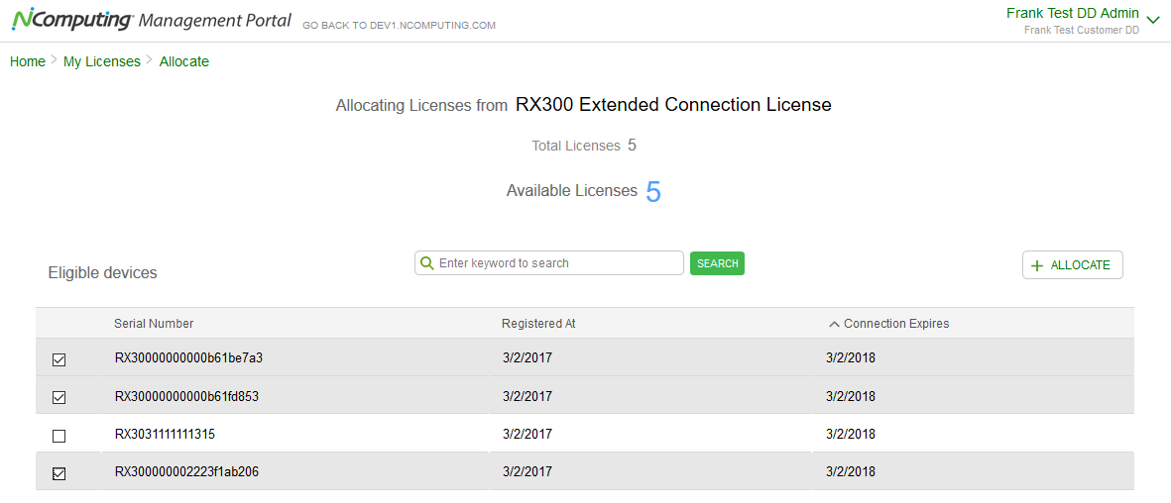Sort by the Connection Expires column header
The width and height of the screenshot is (1171, 503).
[x=896, y=324]
